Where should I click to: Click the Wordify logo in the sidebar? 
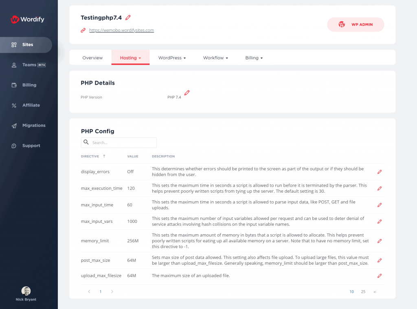click(28, 19)
